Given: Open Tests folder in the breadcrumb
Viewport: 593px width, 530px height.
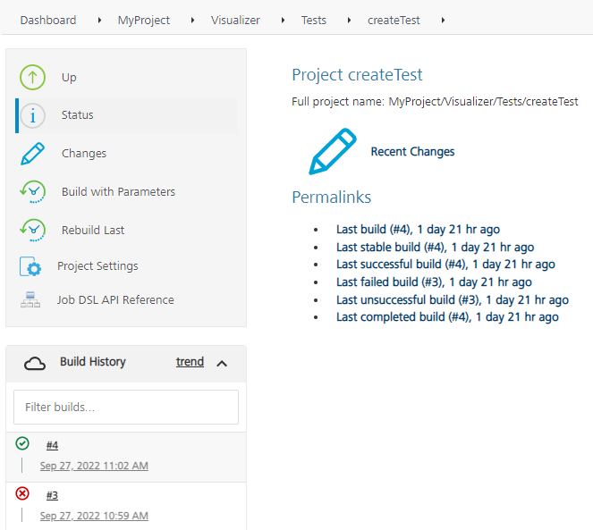Looking at the screenshot, I should (x=314, y=21).
